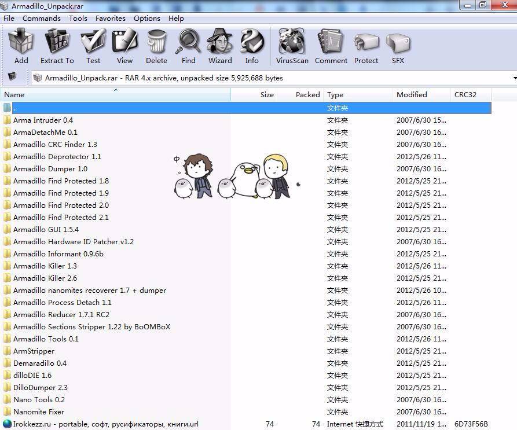
Task: Click the up-one-level folder icon
Action: pyautogui.click(x=12, y=76)
